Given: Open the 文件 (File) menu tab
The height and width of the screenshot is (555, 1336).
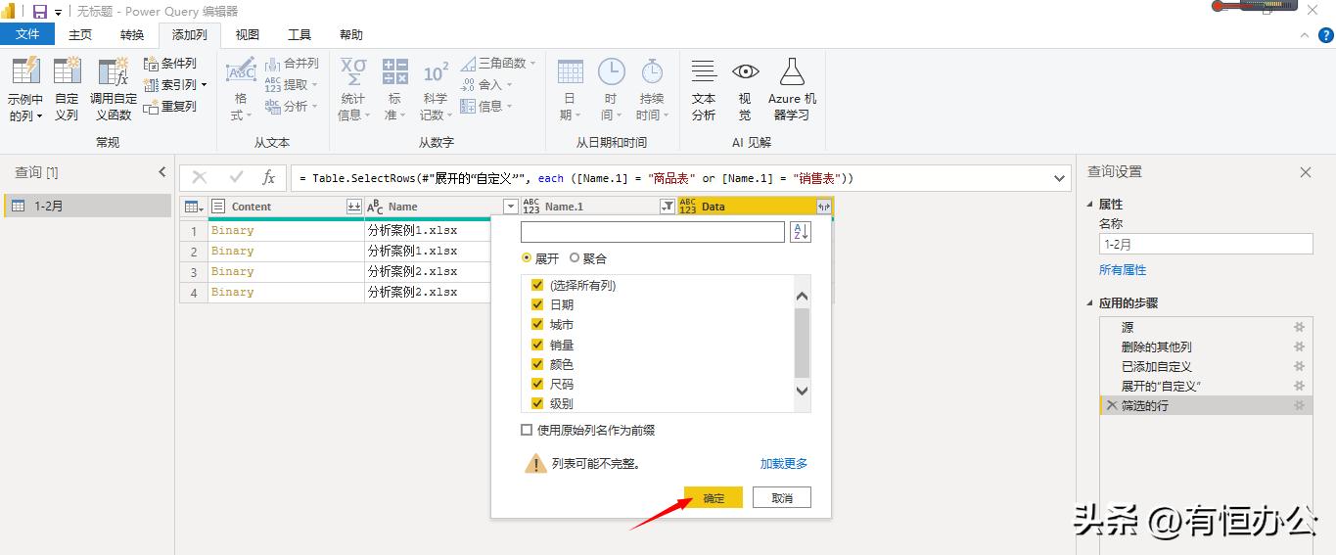Looking at the screenshot, I should 28,34.
